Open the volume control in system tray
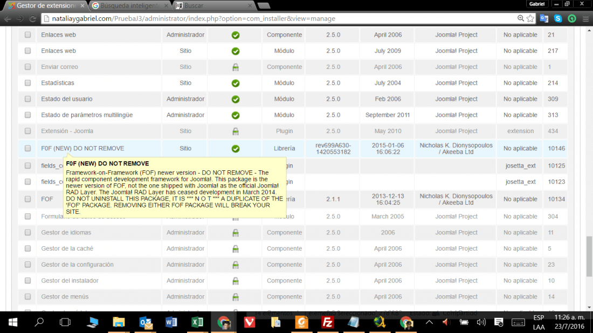The height and width of the screenshot is (333, 593). coord(481,322)
